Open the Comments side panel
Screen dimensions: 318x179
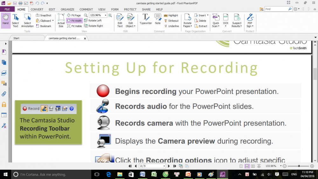tap(4, 83)
